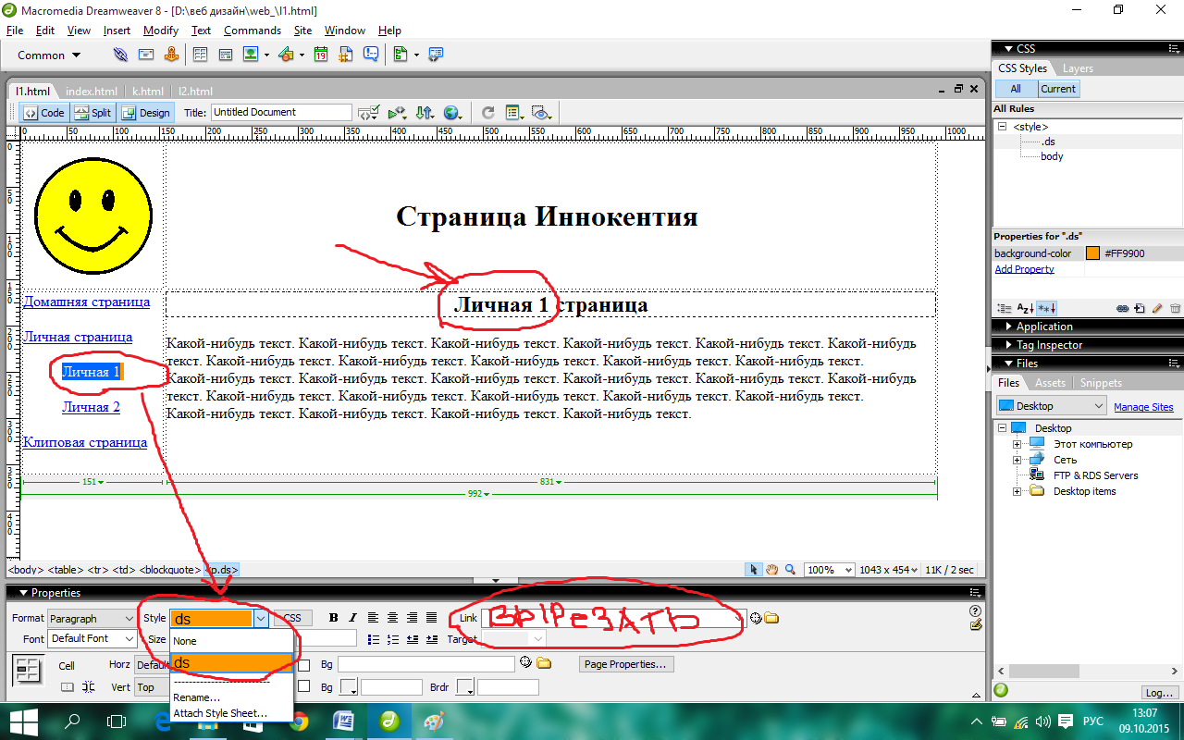The image size is (1184, 740).
Task: Preview in browser globe icon
Action: point(452,113)
